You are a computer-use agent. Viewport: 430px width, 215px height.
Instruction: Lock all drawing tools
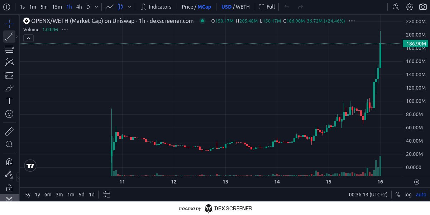click(x=9, y=187)
